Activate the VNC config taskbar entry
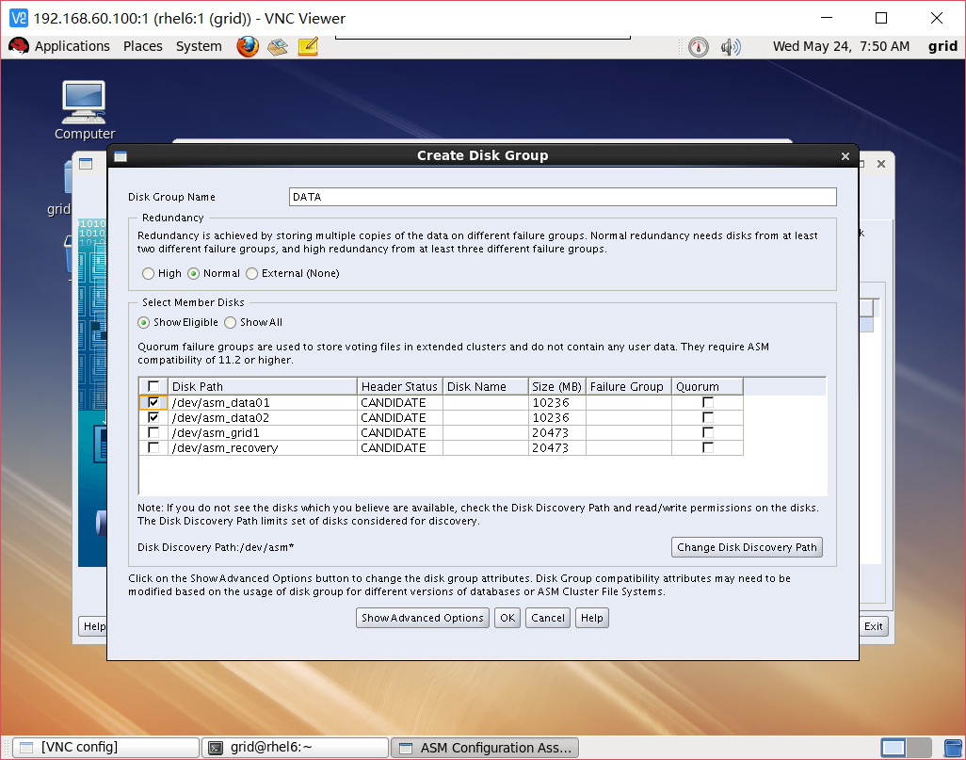The image size is (966, 760). click(x=104, y=747)
